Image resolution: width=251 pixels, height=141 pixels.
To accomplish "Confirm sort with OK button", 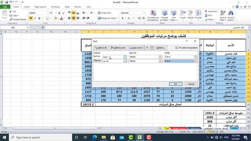I will (176, 84).
